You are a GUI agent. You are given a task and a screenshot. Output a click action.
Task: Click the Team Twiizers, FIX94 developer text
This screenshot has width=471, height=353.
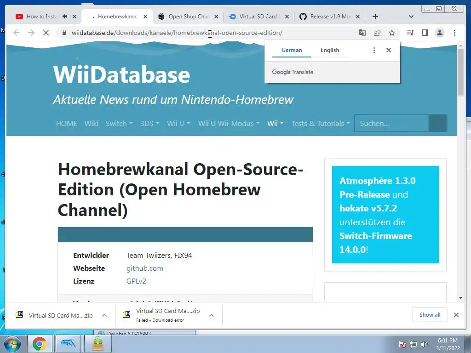[x=159, y=256]
